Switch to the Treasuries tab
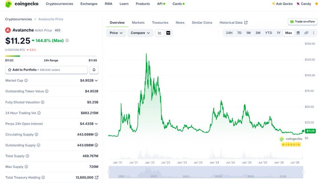318x183 pixels. pyautogui.click(x=160, y=22)
